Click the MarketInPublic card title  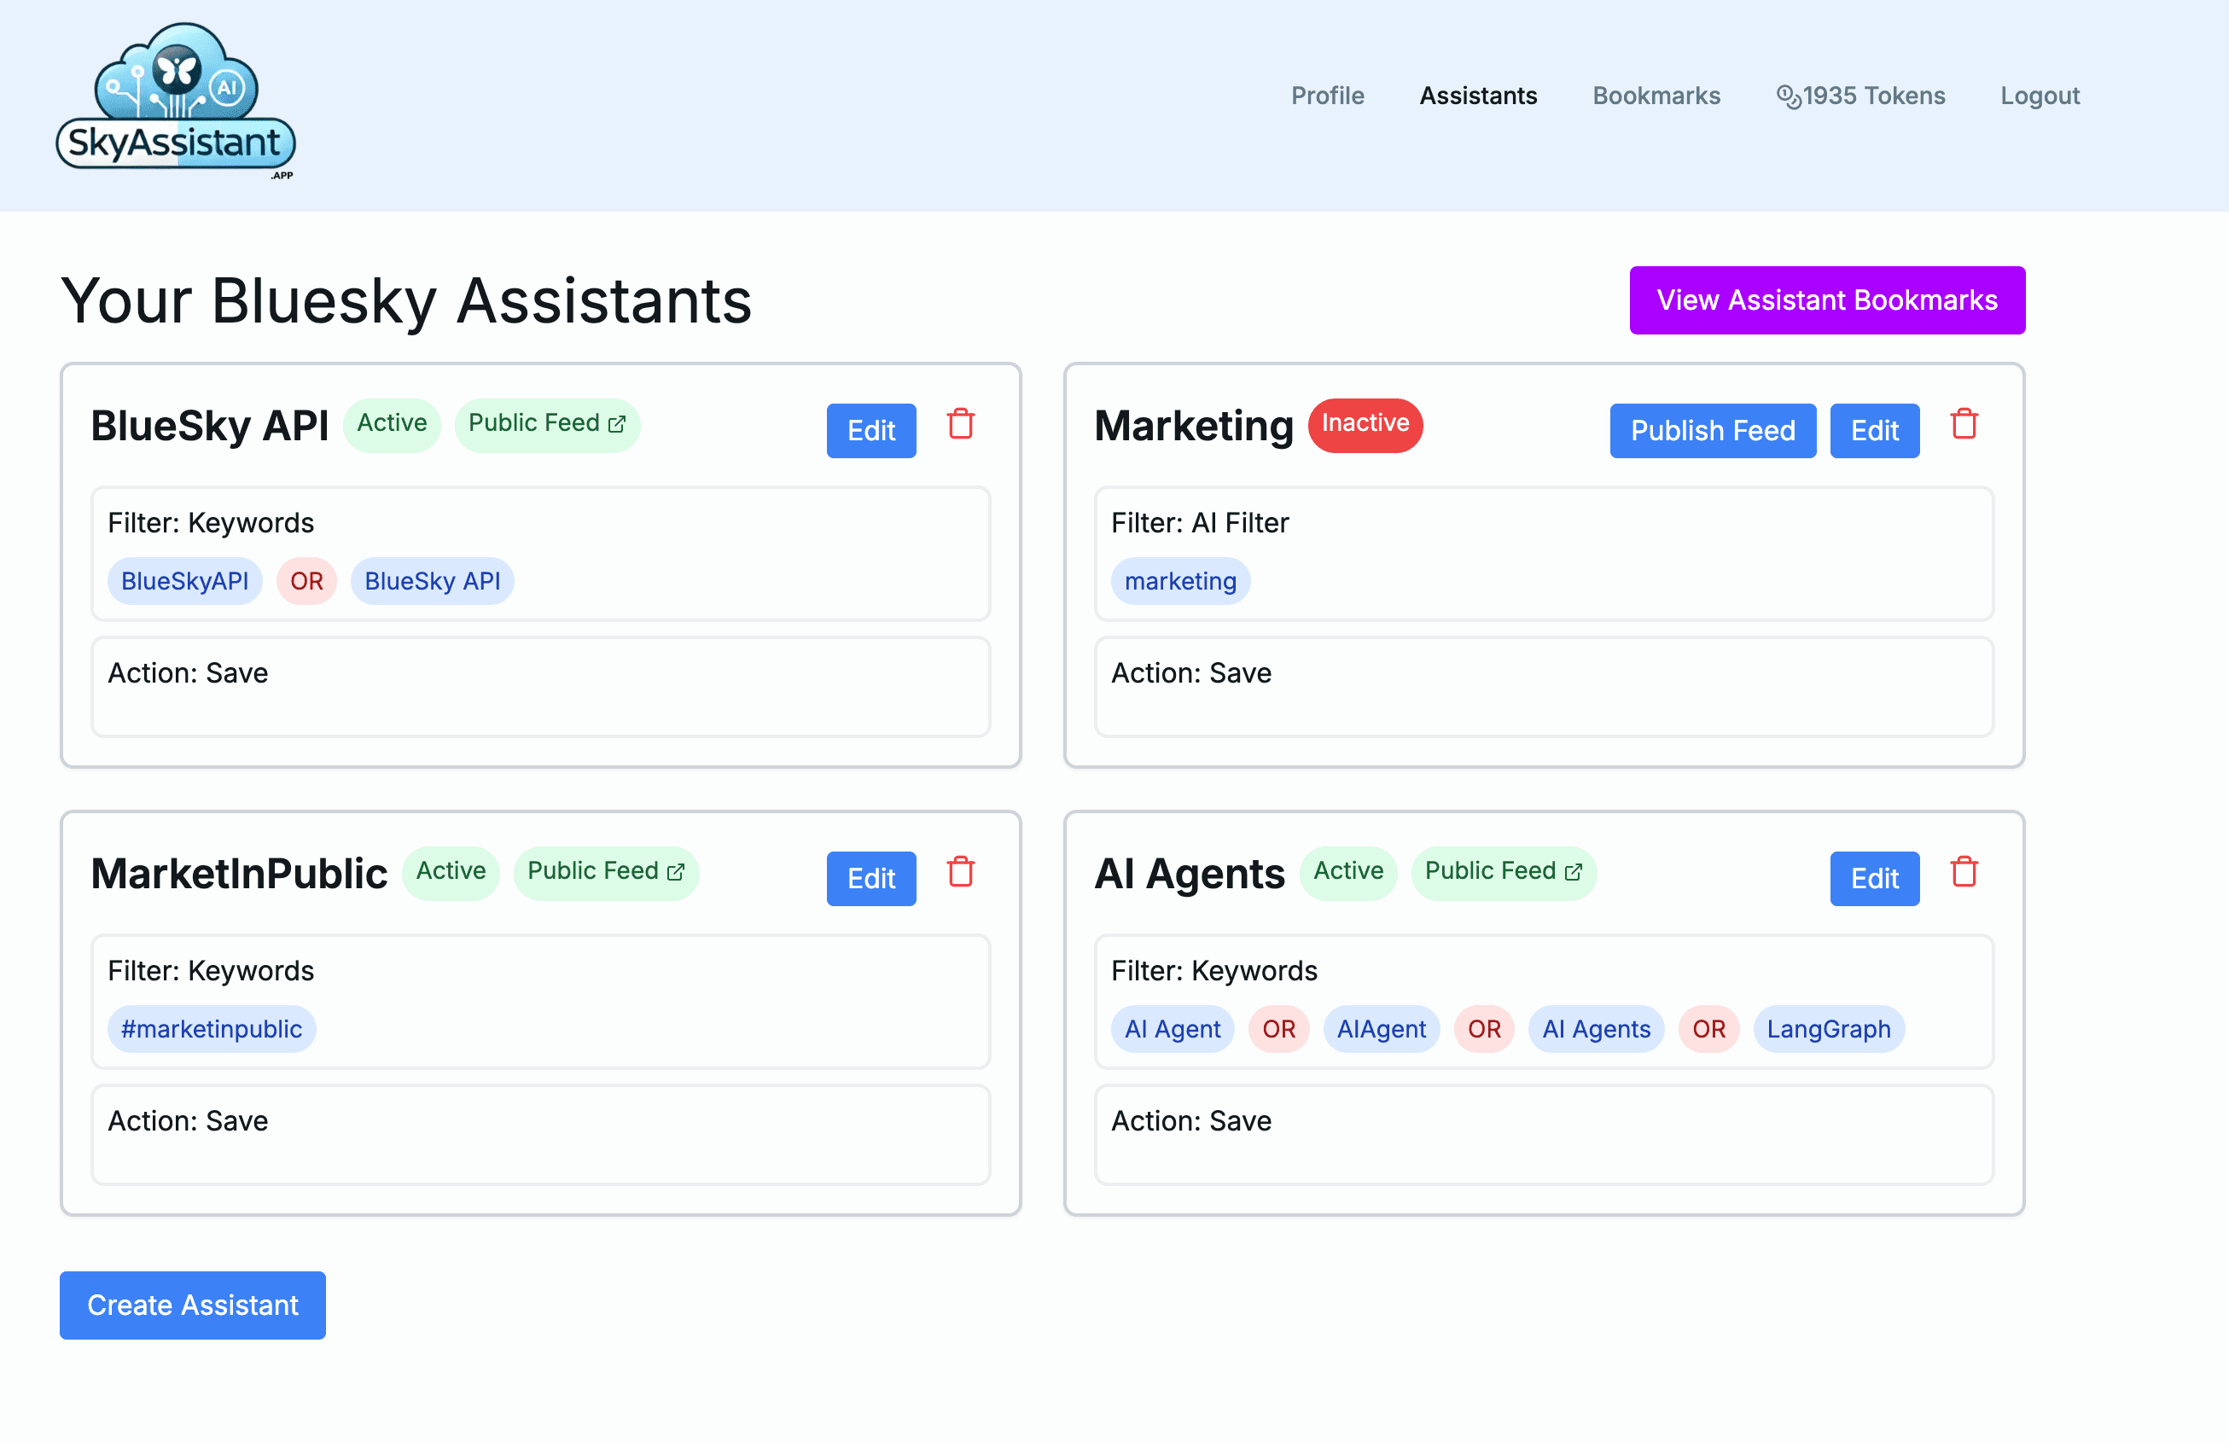239,873
